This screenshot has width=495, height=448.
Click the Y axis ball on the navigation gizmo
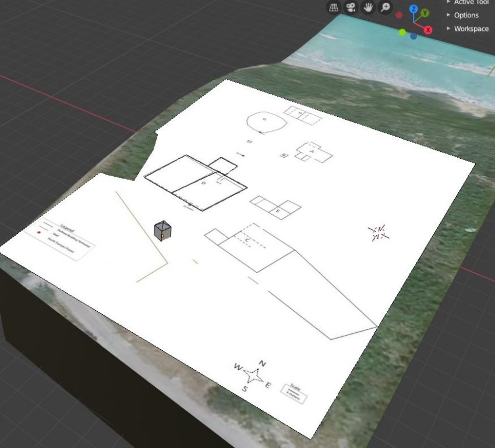click(x=426, y=13)
